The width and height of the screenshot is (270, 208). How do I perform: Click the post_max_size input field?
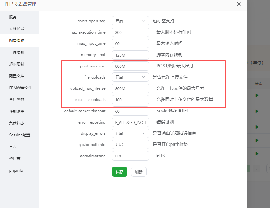(x=130, y=66)
